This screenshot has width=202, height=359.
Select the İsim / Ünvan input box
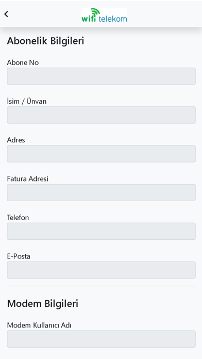pyautogui.click(x=101, y=115)
